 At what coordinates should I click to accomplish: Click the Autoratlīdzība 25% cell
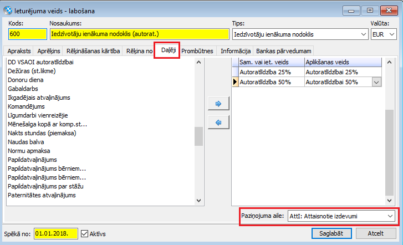click(x=272, y=72)
